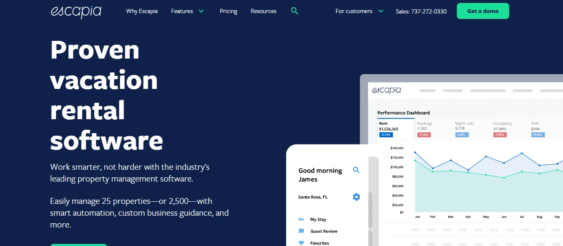Screen dimensions: 563x246
Task: Select the Occupancy metric tab
Action: pos(510,129)
